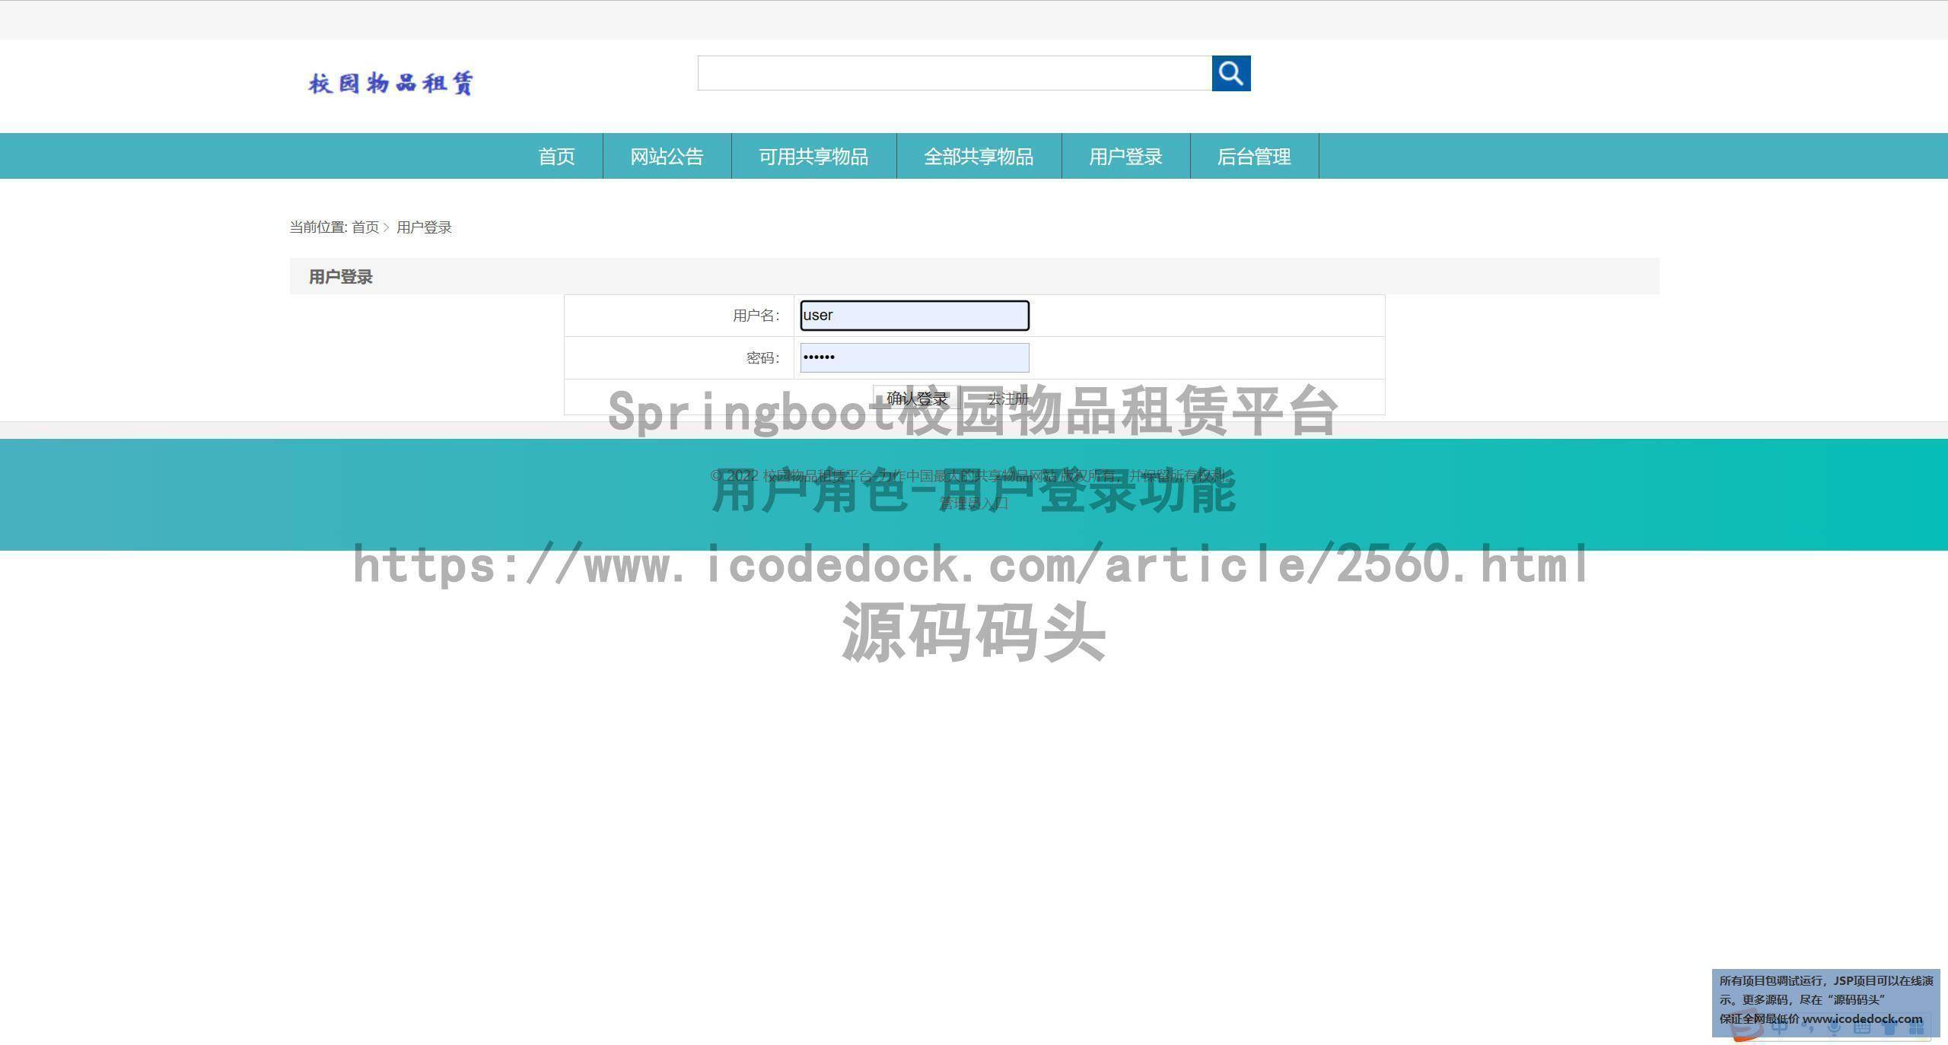Click the 首页 breadcrumb link
This screenshot has height=1045, width=1948.
(x=367, y=227)
